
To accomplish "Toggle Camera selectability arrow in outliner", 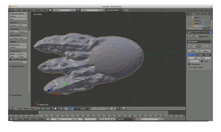I will click(206, 21).
